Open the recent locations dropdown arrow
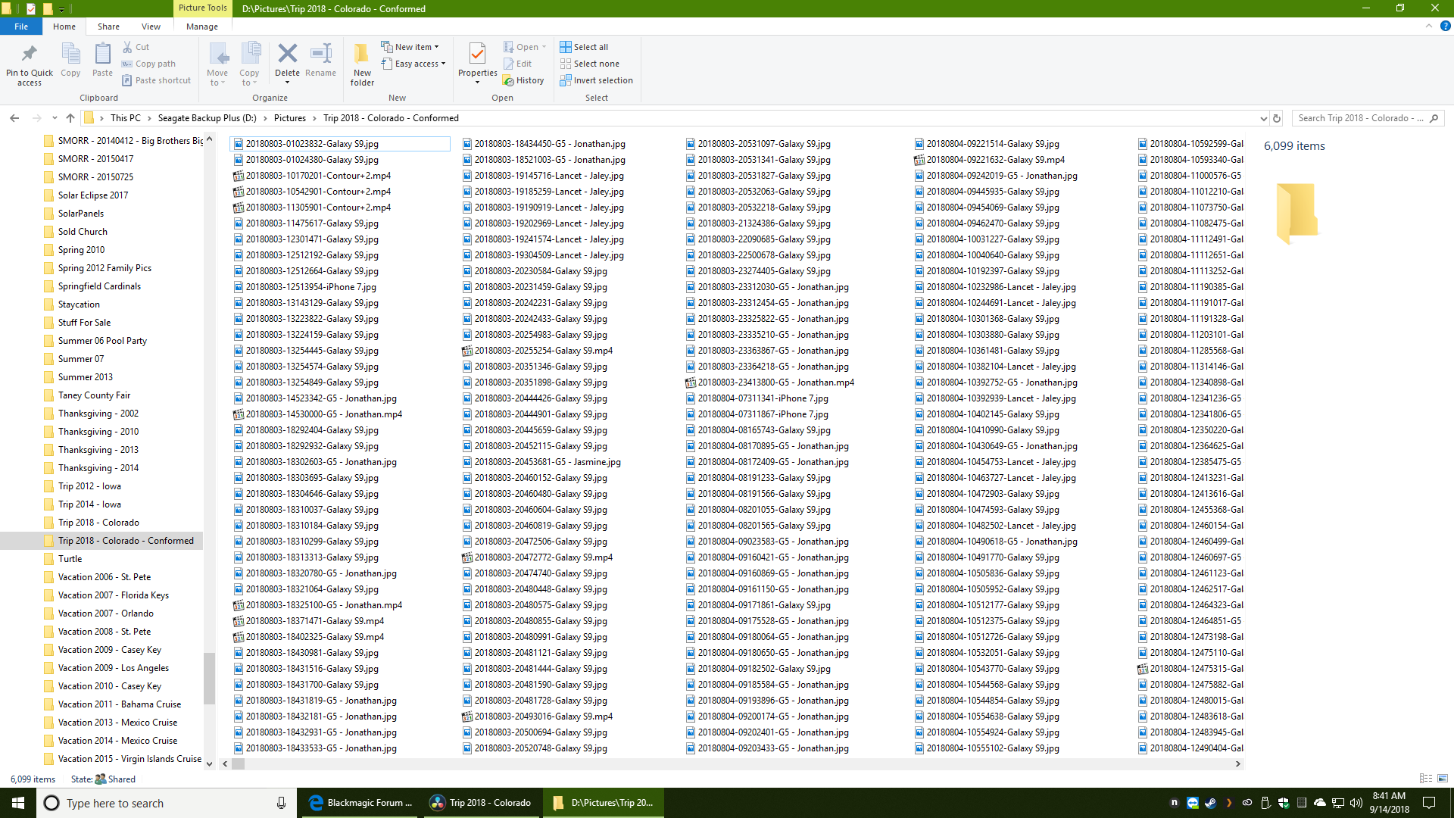1454x818 pixels. 55,118
